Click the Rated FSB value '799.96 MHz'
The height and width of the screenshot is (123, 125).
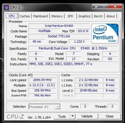(42, 95)
